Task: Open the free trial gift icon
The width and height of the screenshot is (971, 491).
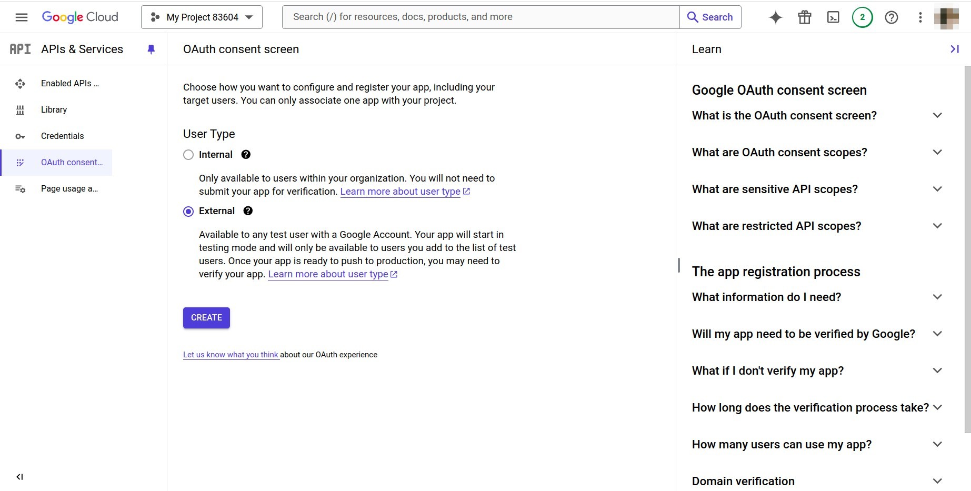Action: click(804, 17)
